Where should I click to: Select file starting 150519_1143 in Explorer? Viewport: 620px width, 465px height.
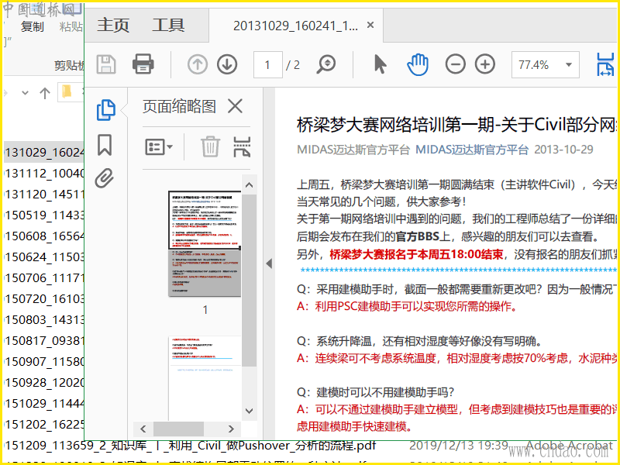click(x=44, y=215)
